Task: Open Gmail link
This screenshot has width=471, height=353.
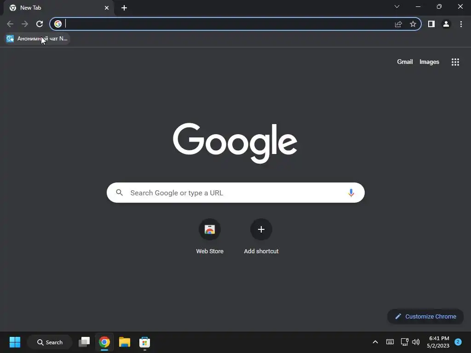Action: click(x=405, y=62)
